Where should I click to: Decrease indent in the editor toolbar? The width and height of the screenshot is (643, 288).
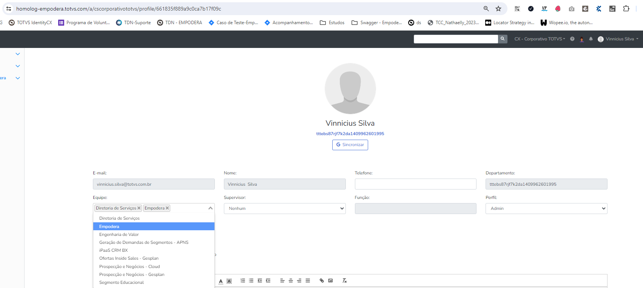[x=260, y=280]
